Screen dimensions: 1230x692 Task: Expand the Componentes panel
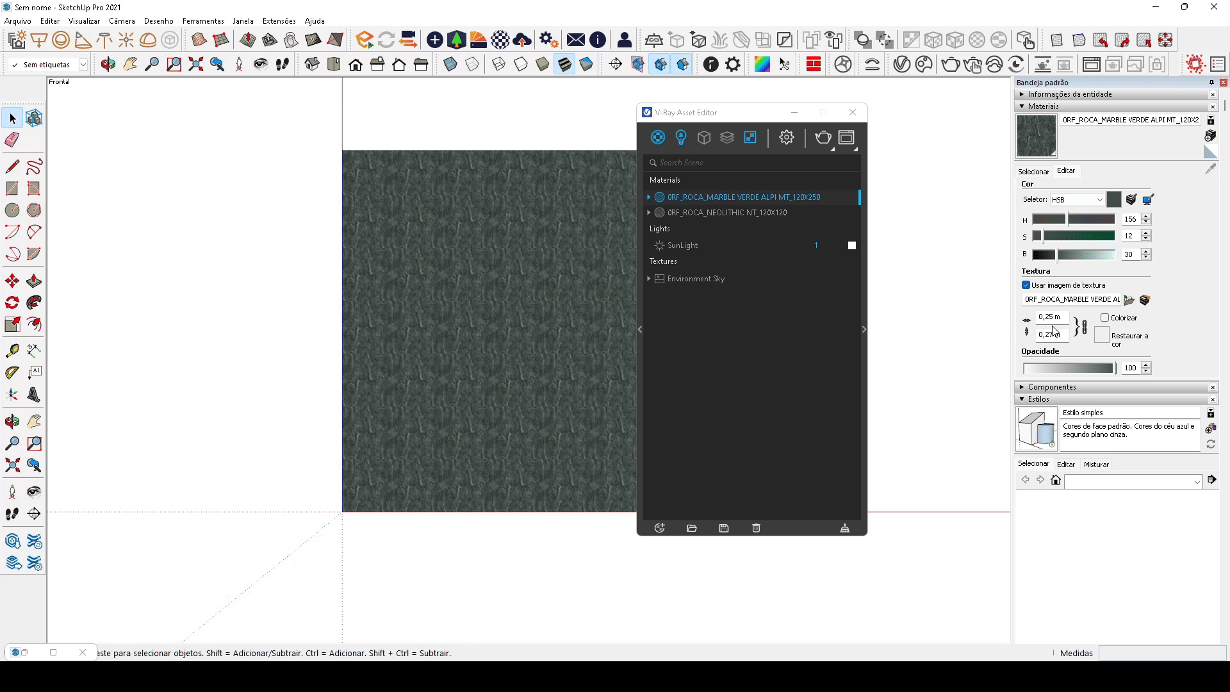pyautogui.click(x=1052, y=387)
